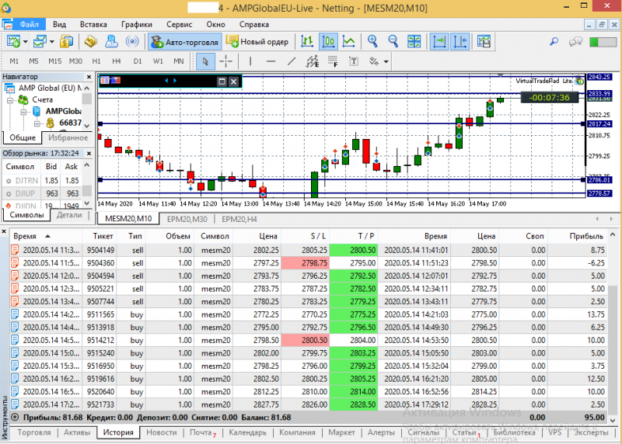Select the H1 timeframe button
622x444 pixels.
tap(96, 61)
